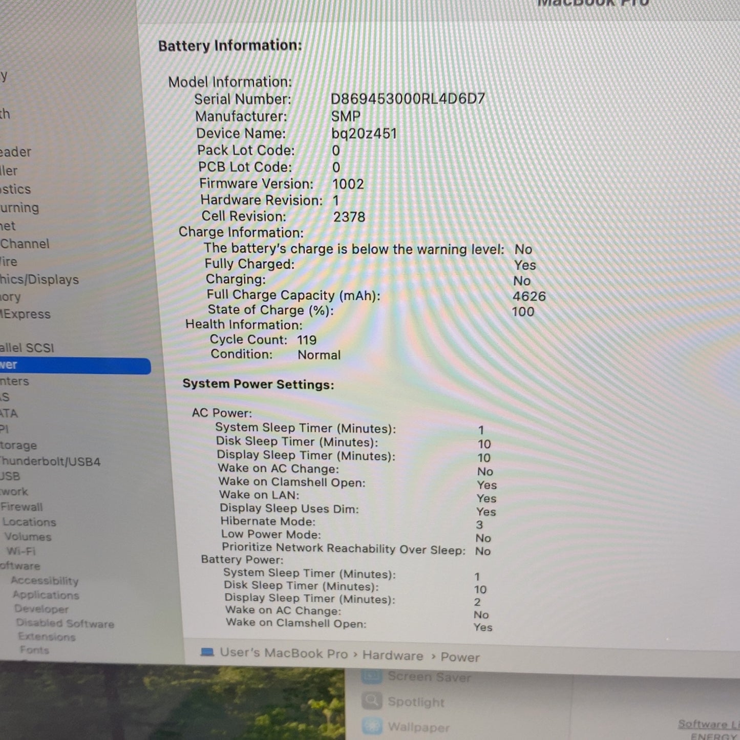Select Disc Burning in the sidebar

click(19, 208)
